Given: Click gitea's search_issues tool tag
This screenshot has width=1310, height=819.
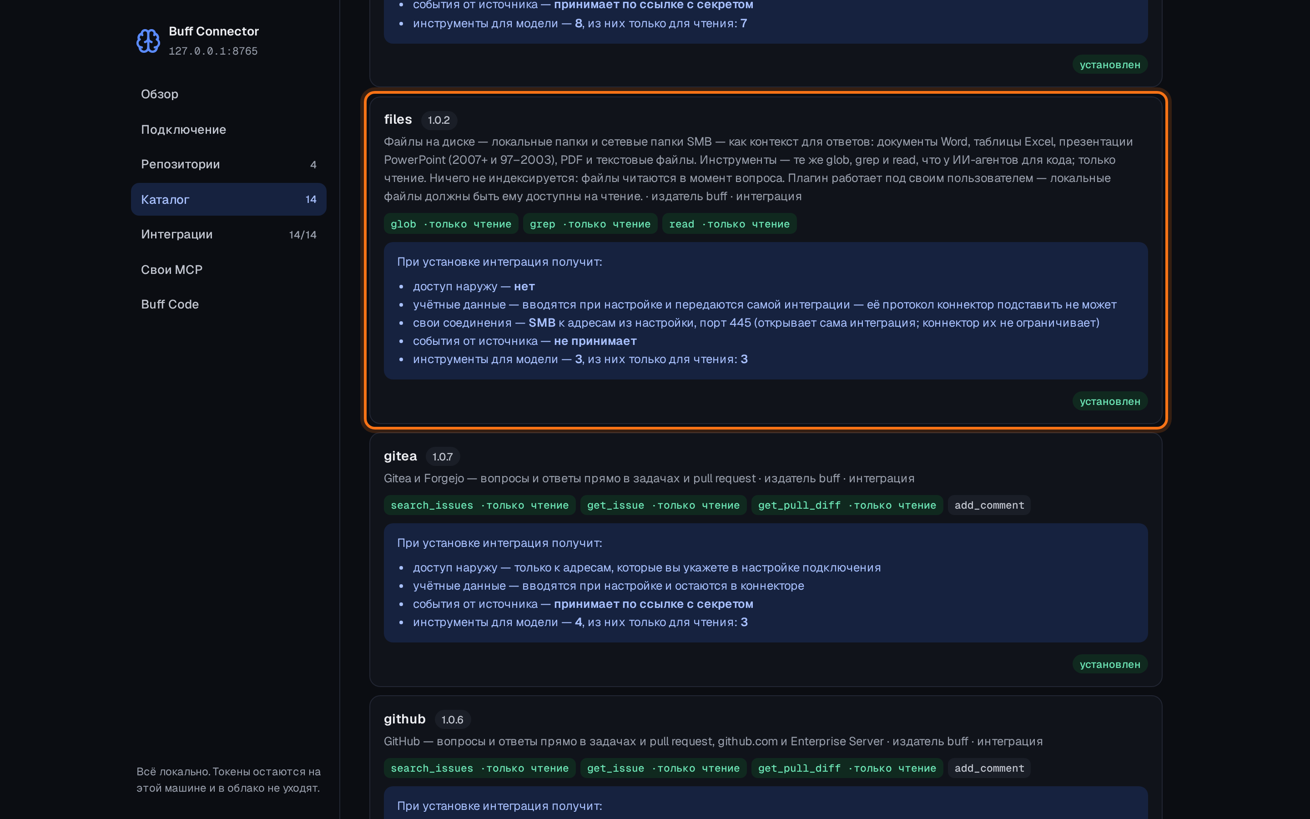Looking at the screenshot, I should coord(479,506).
